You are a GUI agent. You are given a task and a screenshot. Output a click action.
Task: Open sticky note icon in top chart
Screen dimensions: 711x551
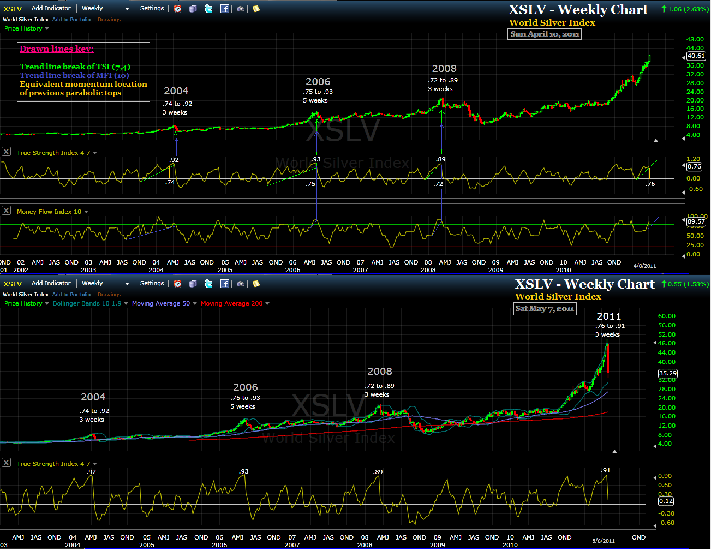pyautogui.click(x=256, y=9)
